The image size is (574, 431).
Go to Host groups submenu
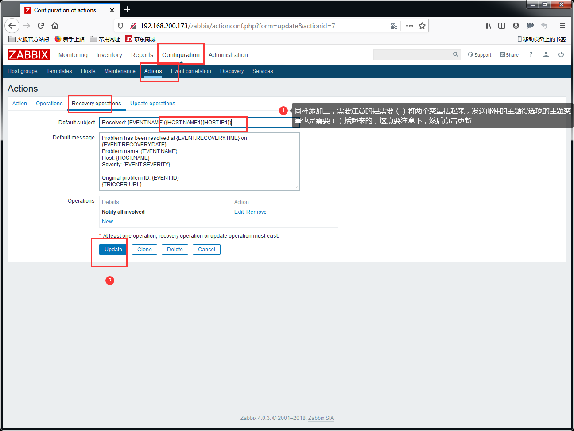pyautogui.click(x=23, y=71)
